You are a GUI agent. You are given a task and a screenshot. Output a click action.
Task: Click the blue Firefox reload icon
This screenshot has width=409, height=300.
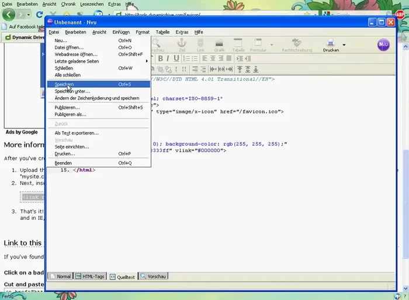point(39,15)
